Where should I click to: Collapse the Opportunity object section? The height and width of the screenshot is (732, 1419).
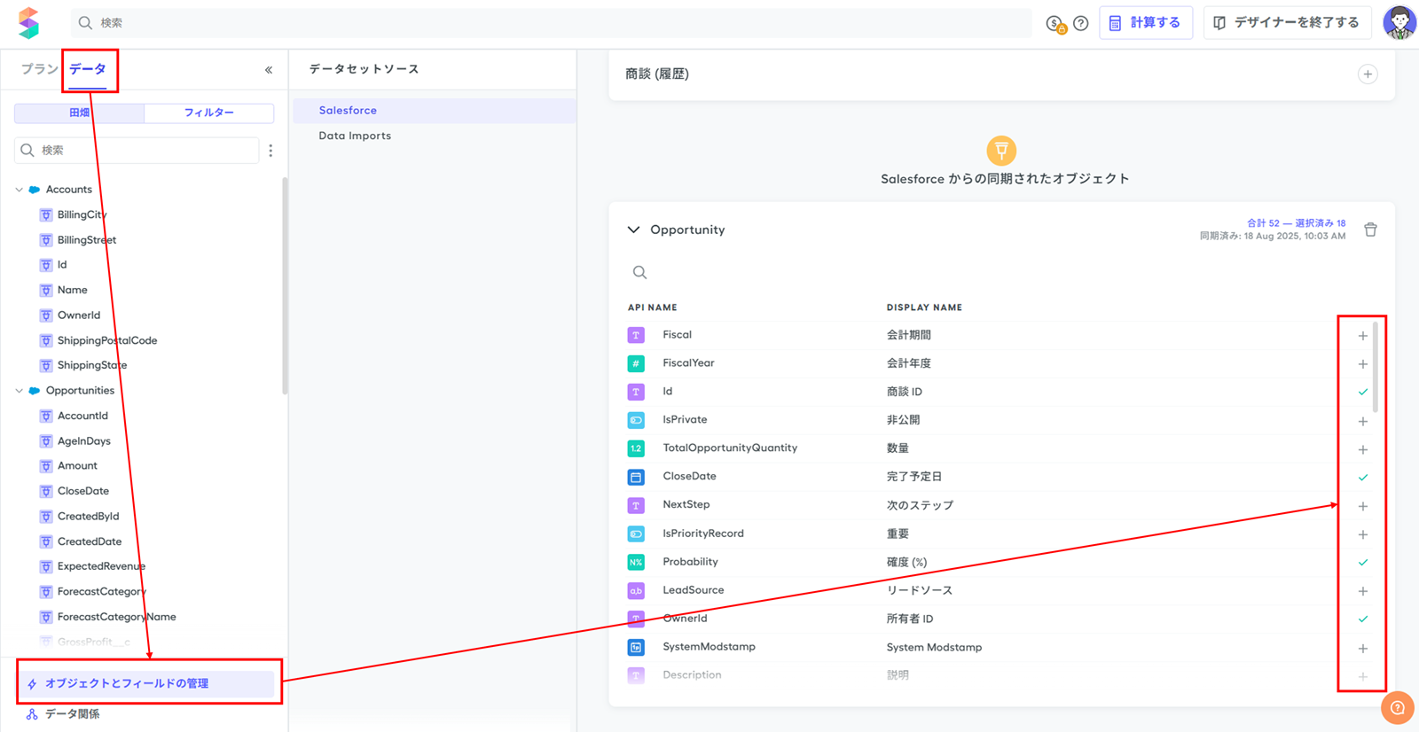pyautogui.click(x=633, y=230)
